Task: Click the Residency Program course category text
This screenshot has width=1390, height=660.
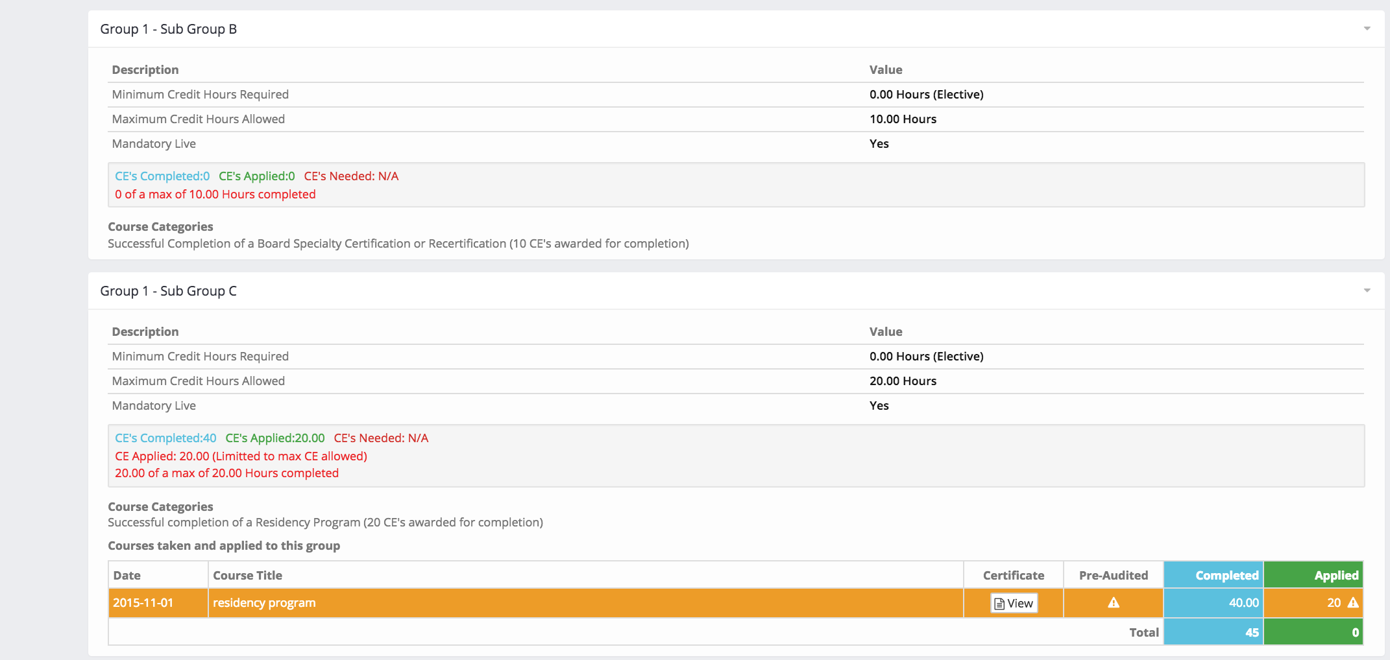Action: coord(325,523)
